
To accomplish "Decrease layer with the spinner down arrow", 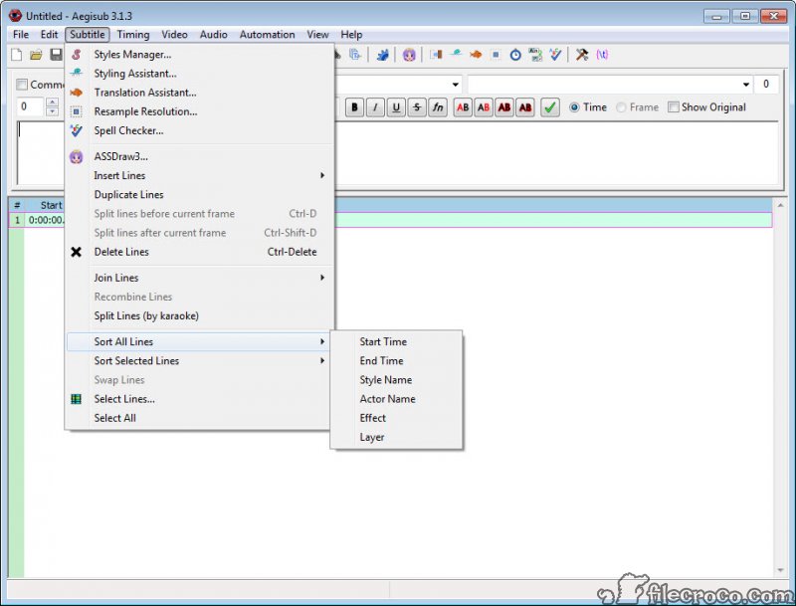I will tap(52, 111).
